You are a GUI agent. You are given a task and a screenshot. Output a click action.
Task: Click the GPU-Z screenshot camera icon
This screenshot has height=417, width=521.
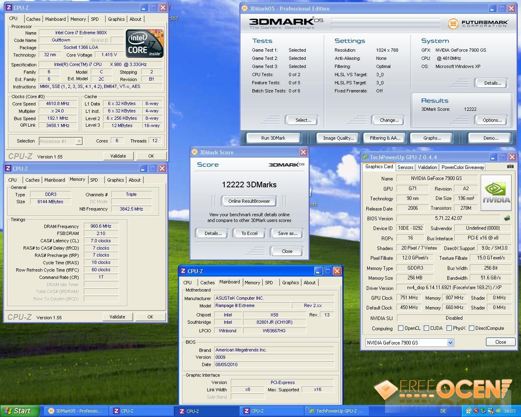click(510, 167)
